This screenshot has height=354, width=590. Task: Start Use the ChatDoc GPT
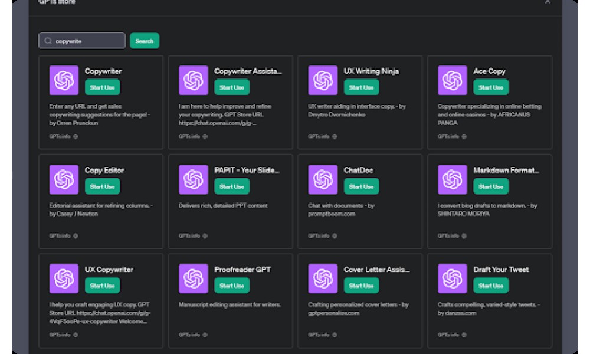[361, 186]
